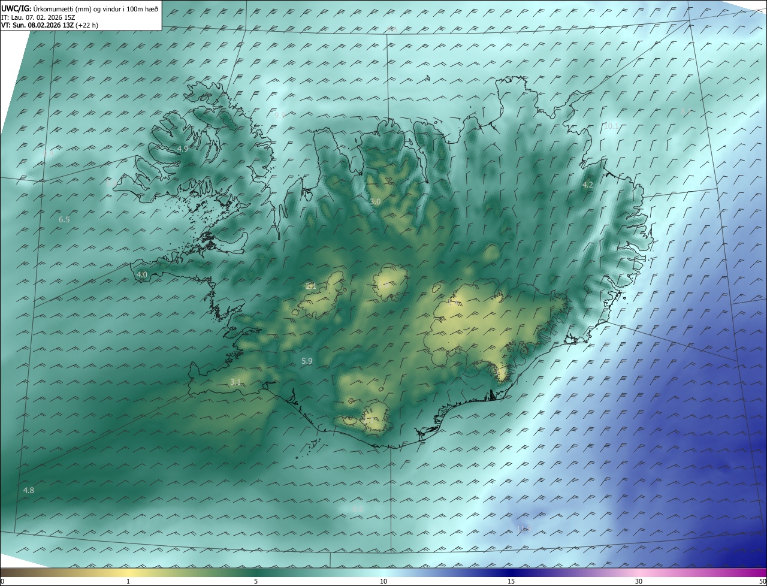Click the 6.5 value label on the map

(x=64, y=220)
